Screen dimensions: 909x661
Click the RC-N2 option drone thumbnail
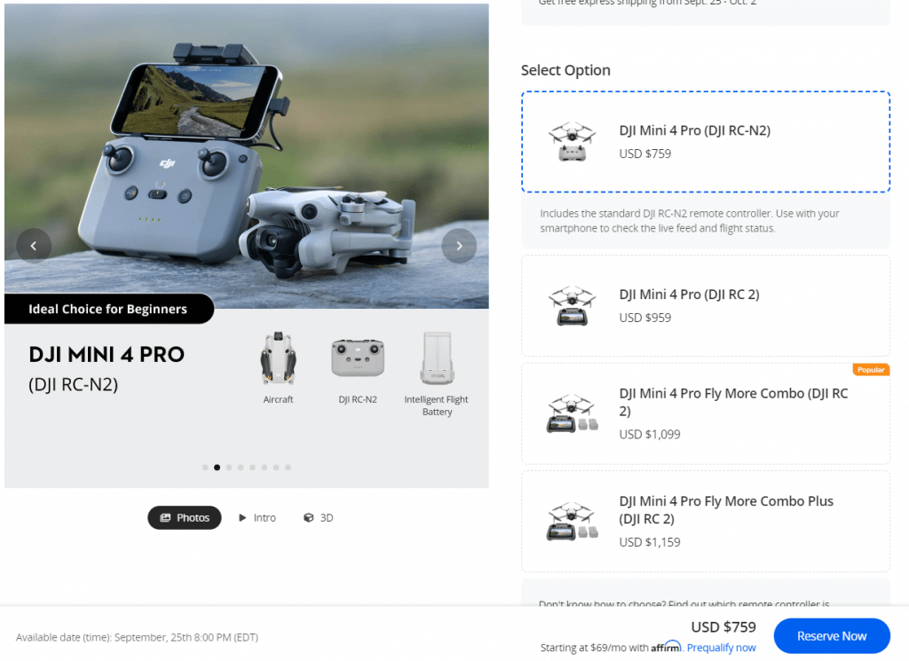[x=573, y=141]
